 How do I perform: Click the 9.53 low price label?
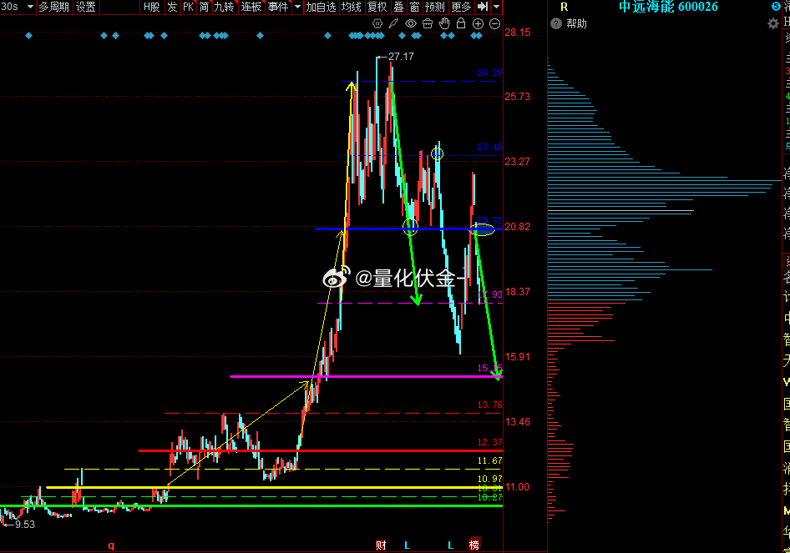click(25, 525)
